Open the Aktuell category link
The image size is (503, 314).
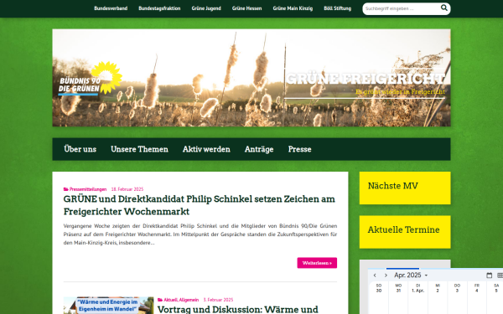pos(170,300)
